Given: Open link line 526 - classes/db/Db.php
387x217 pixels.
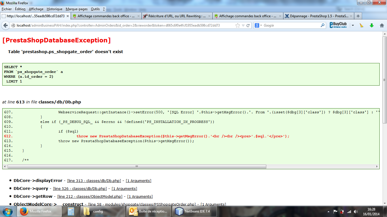Looking at the screenshot, I should point(80,188).
